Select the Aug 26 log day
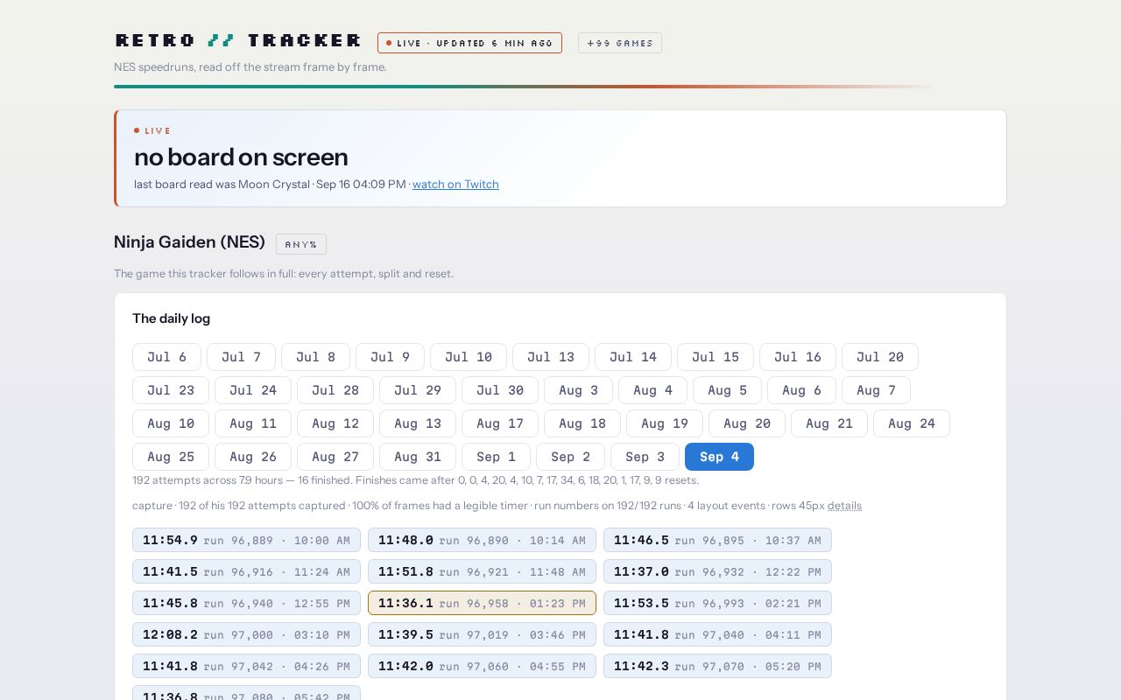The height and width of the screenshot is (700, 1121). pos(253,457)
